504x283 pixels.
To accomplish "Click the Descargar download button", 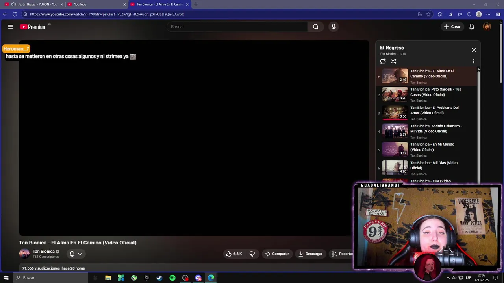I will tap(310, 254).
